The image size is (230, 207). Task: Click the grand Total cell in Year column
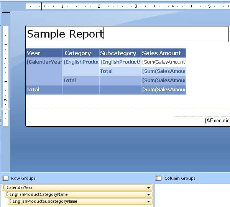point(44,90)
